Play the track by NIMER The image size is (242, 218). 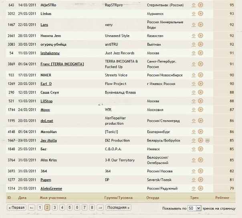(200, 75)
